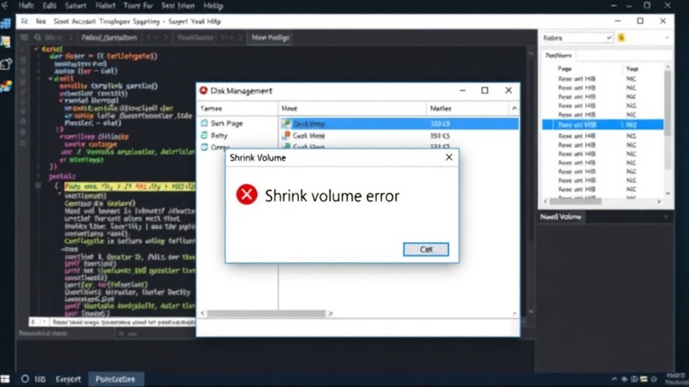Click the colorful bottom icon in left sidebar
Image resolution: width=689 pixels, height=387 pixels.
(5, 86)
